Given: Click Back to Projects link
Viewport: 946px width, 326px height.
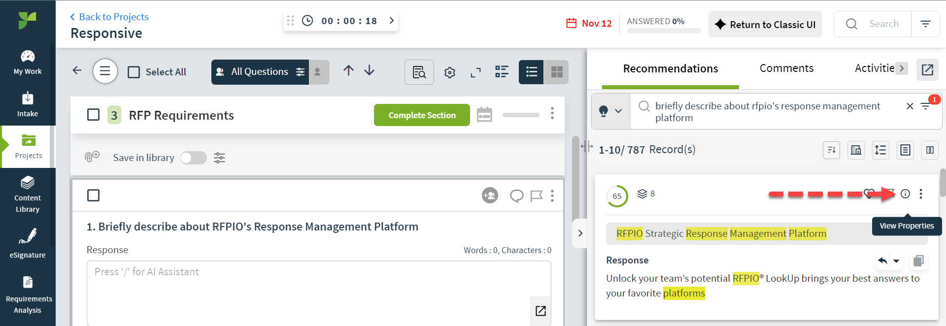Looking at the screenshot, I should pos(109,17).
